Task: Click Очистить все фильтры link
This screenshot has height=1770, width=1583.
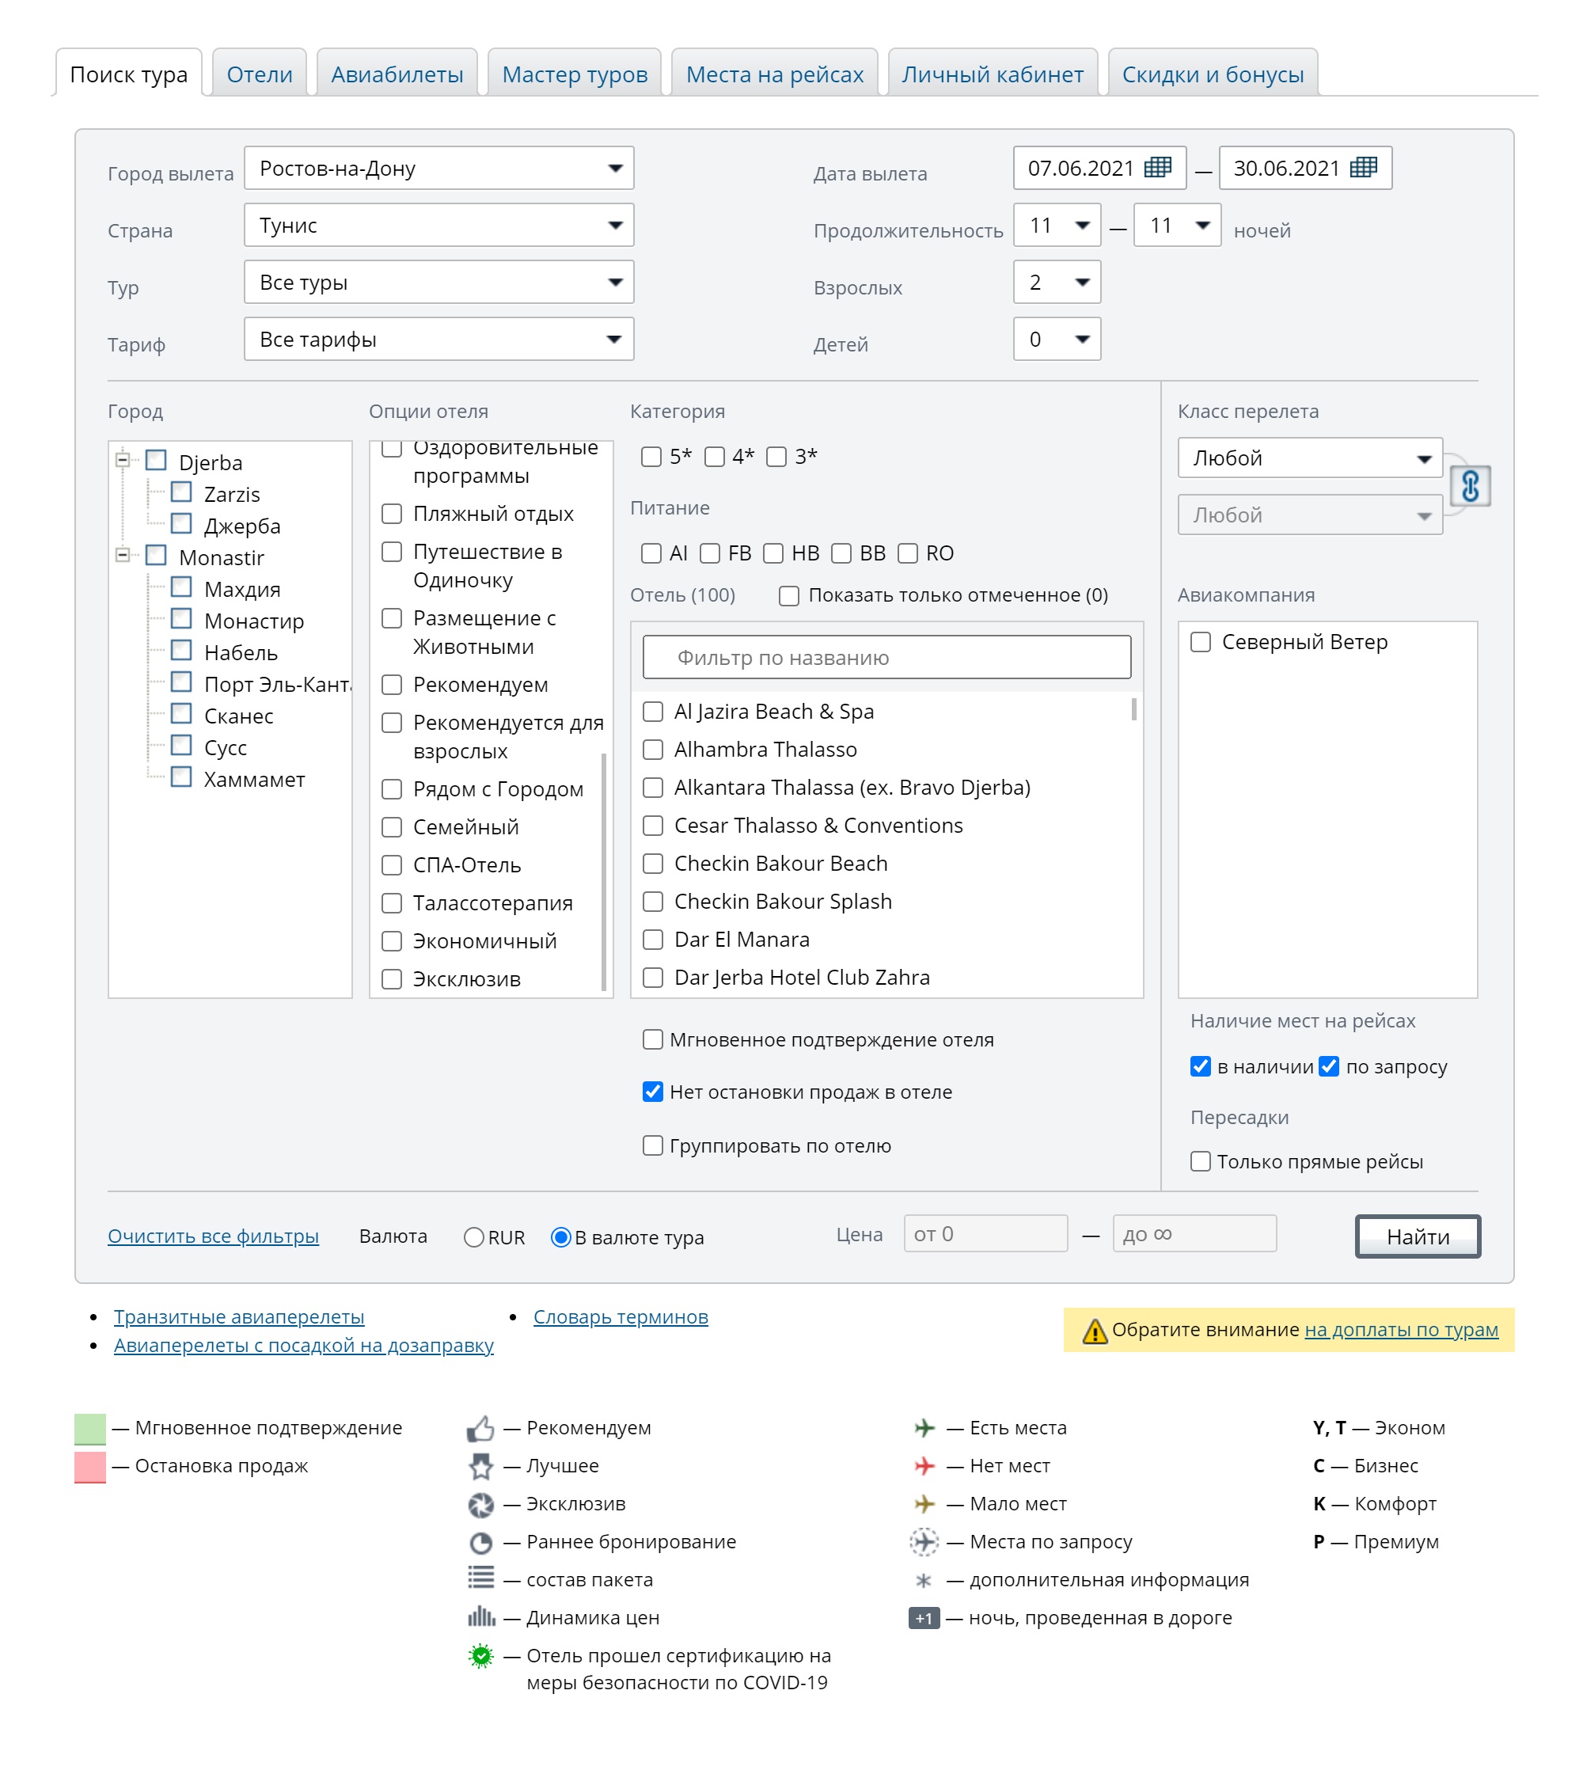Action: tap(213, 1236)
